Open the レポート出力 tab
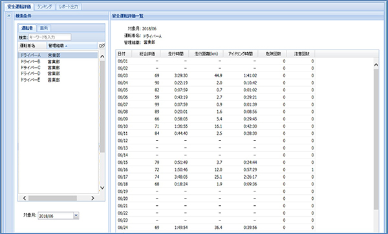This screenshot has height=234, width=388. (69, 6)
